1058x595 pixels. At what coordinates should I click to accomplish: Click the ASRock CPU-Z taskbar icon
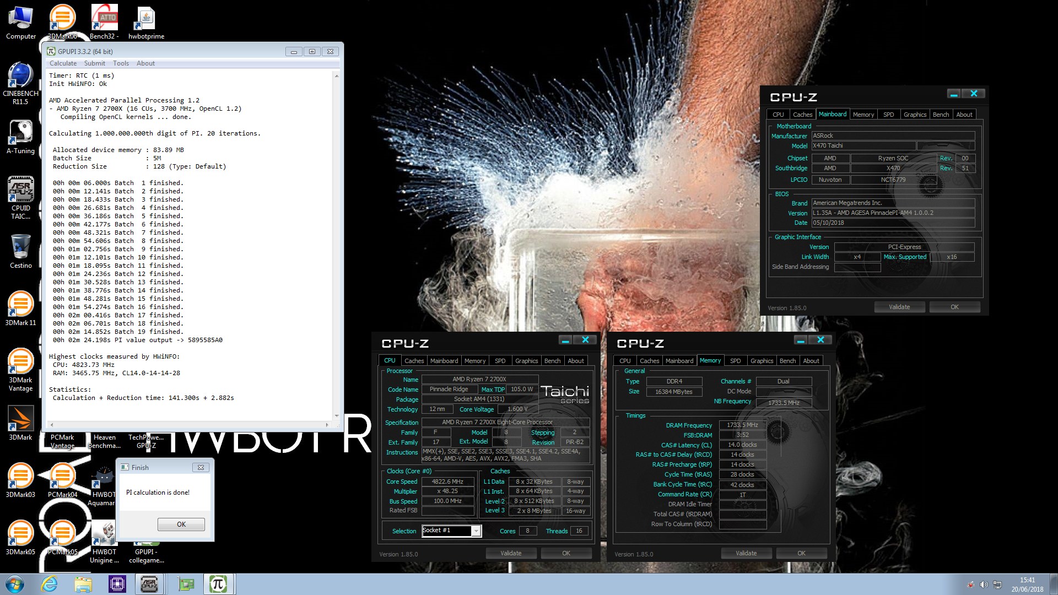pos(150,584)
